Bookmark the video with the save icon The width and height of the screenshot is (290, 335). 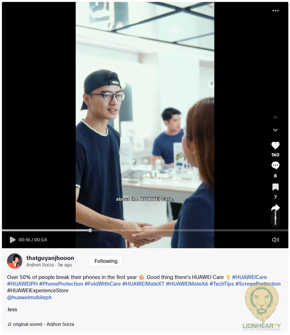(x=275, y=187)
